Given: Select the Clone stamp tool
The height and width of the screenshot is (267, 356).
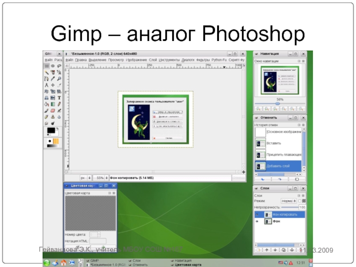Looking at the screenshot, I should [53, 117].
